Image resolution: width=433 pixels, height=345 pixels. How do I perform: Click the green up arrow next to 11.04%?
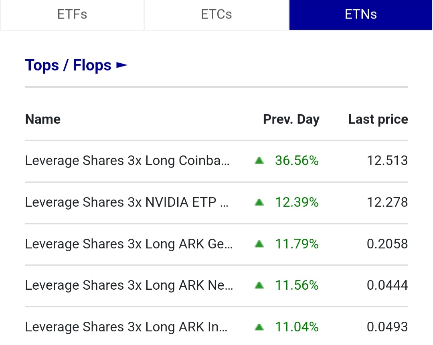pos(259,327)
